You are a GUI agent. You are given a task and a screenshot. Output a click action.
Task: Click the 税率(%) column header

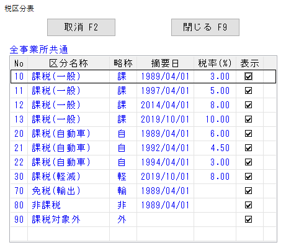pos(215,63)
